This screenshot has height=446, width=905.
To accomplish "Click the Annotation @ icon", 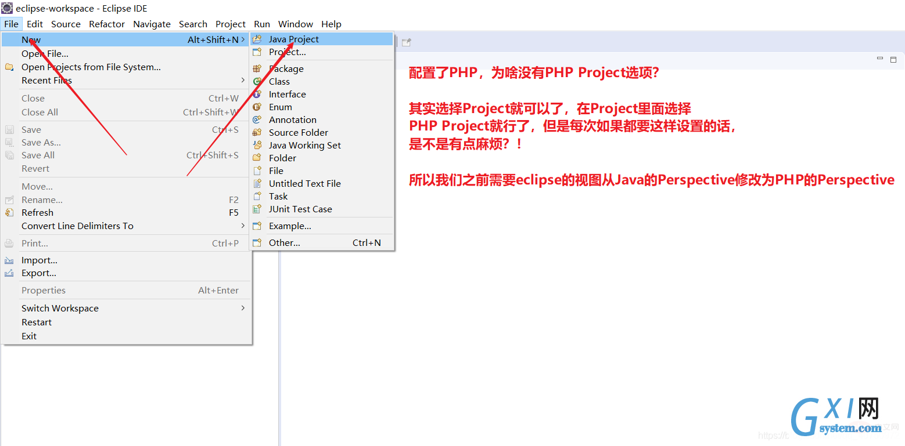I will (x=257, y=119).
